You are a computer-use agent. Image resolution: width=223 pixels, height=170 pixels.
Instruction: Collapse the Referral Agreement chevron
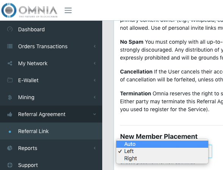click(x=94, y=114)
